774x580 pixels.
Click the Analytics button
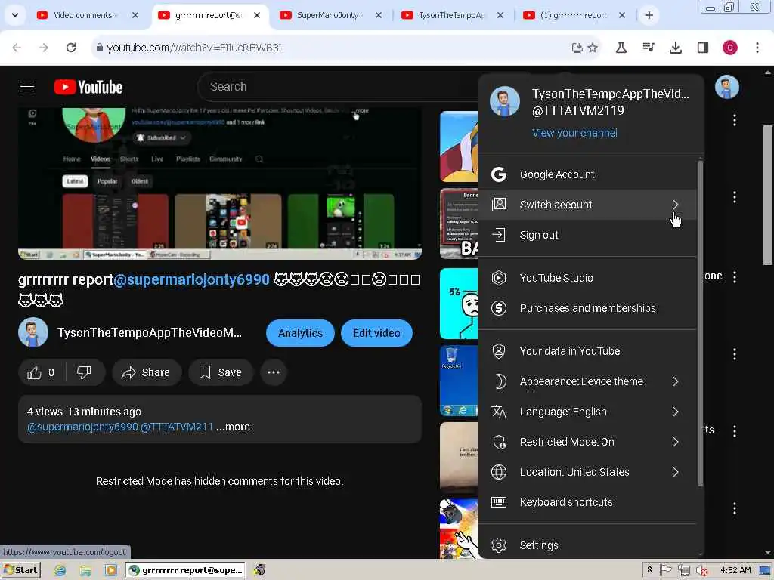tap(300, 333)
